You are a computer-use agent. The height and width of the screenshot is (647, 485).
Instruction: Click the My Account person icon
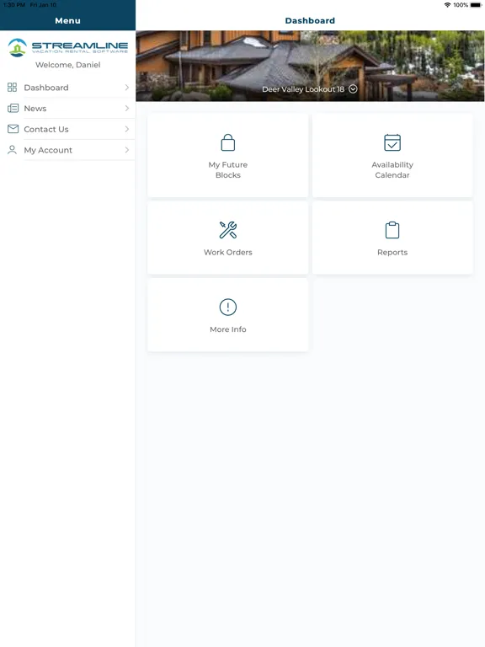(12, 150)
